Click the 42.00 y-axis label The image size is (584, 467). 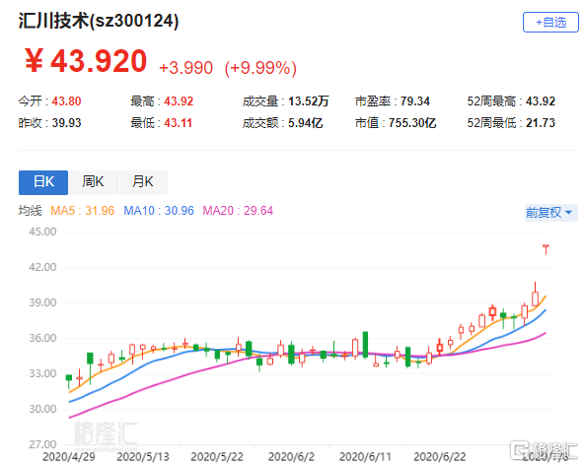[x=42, y=267]
